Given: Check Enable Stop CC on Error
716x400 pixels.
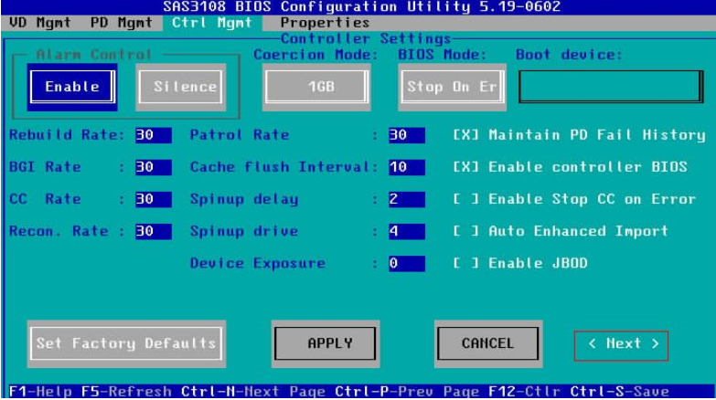Looking at the screenshot, I should [465, 199].
